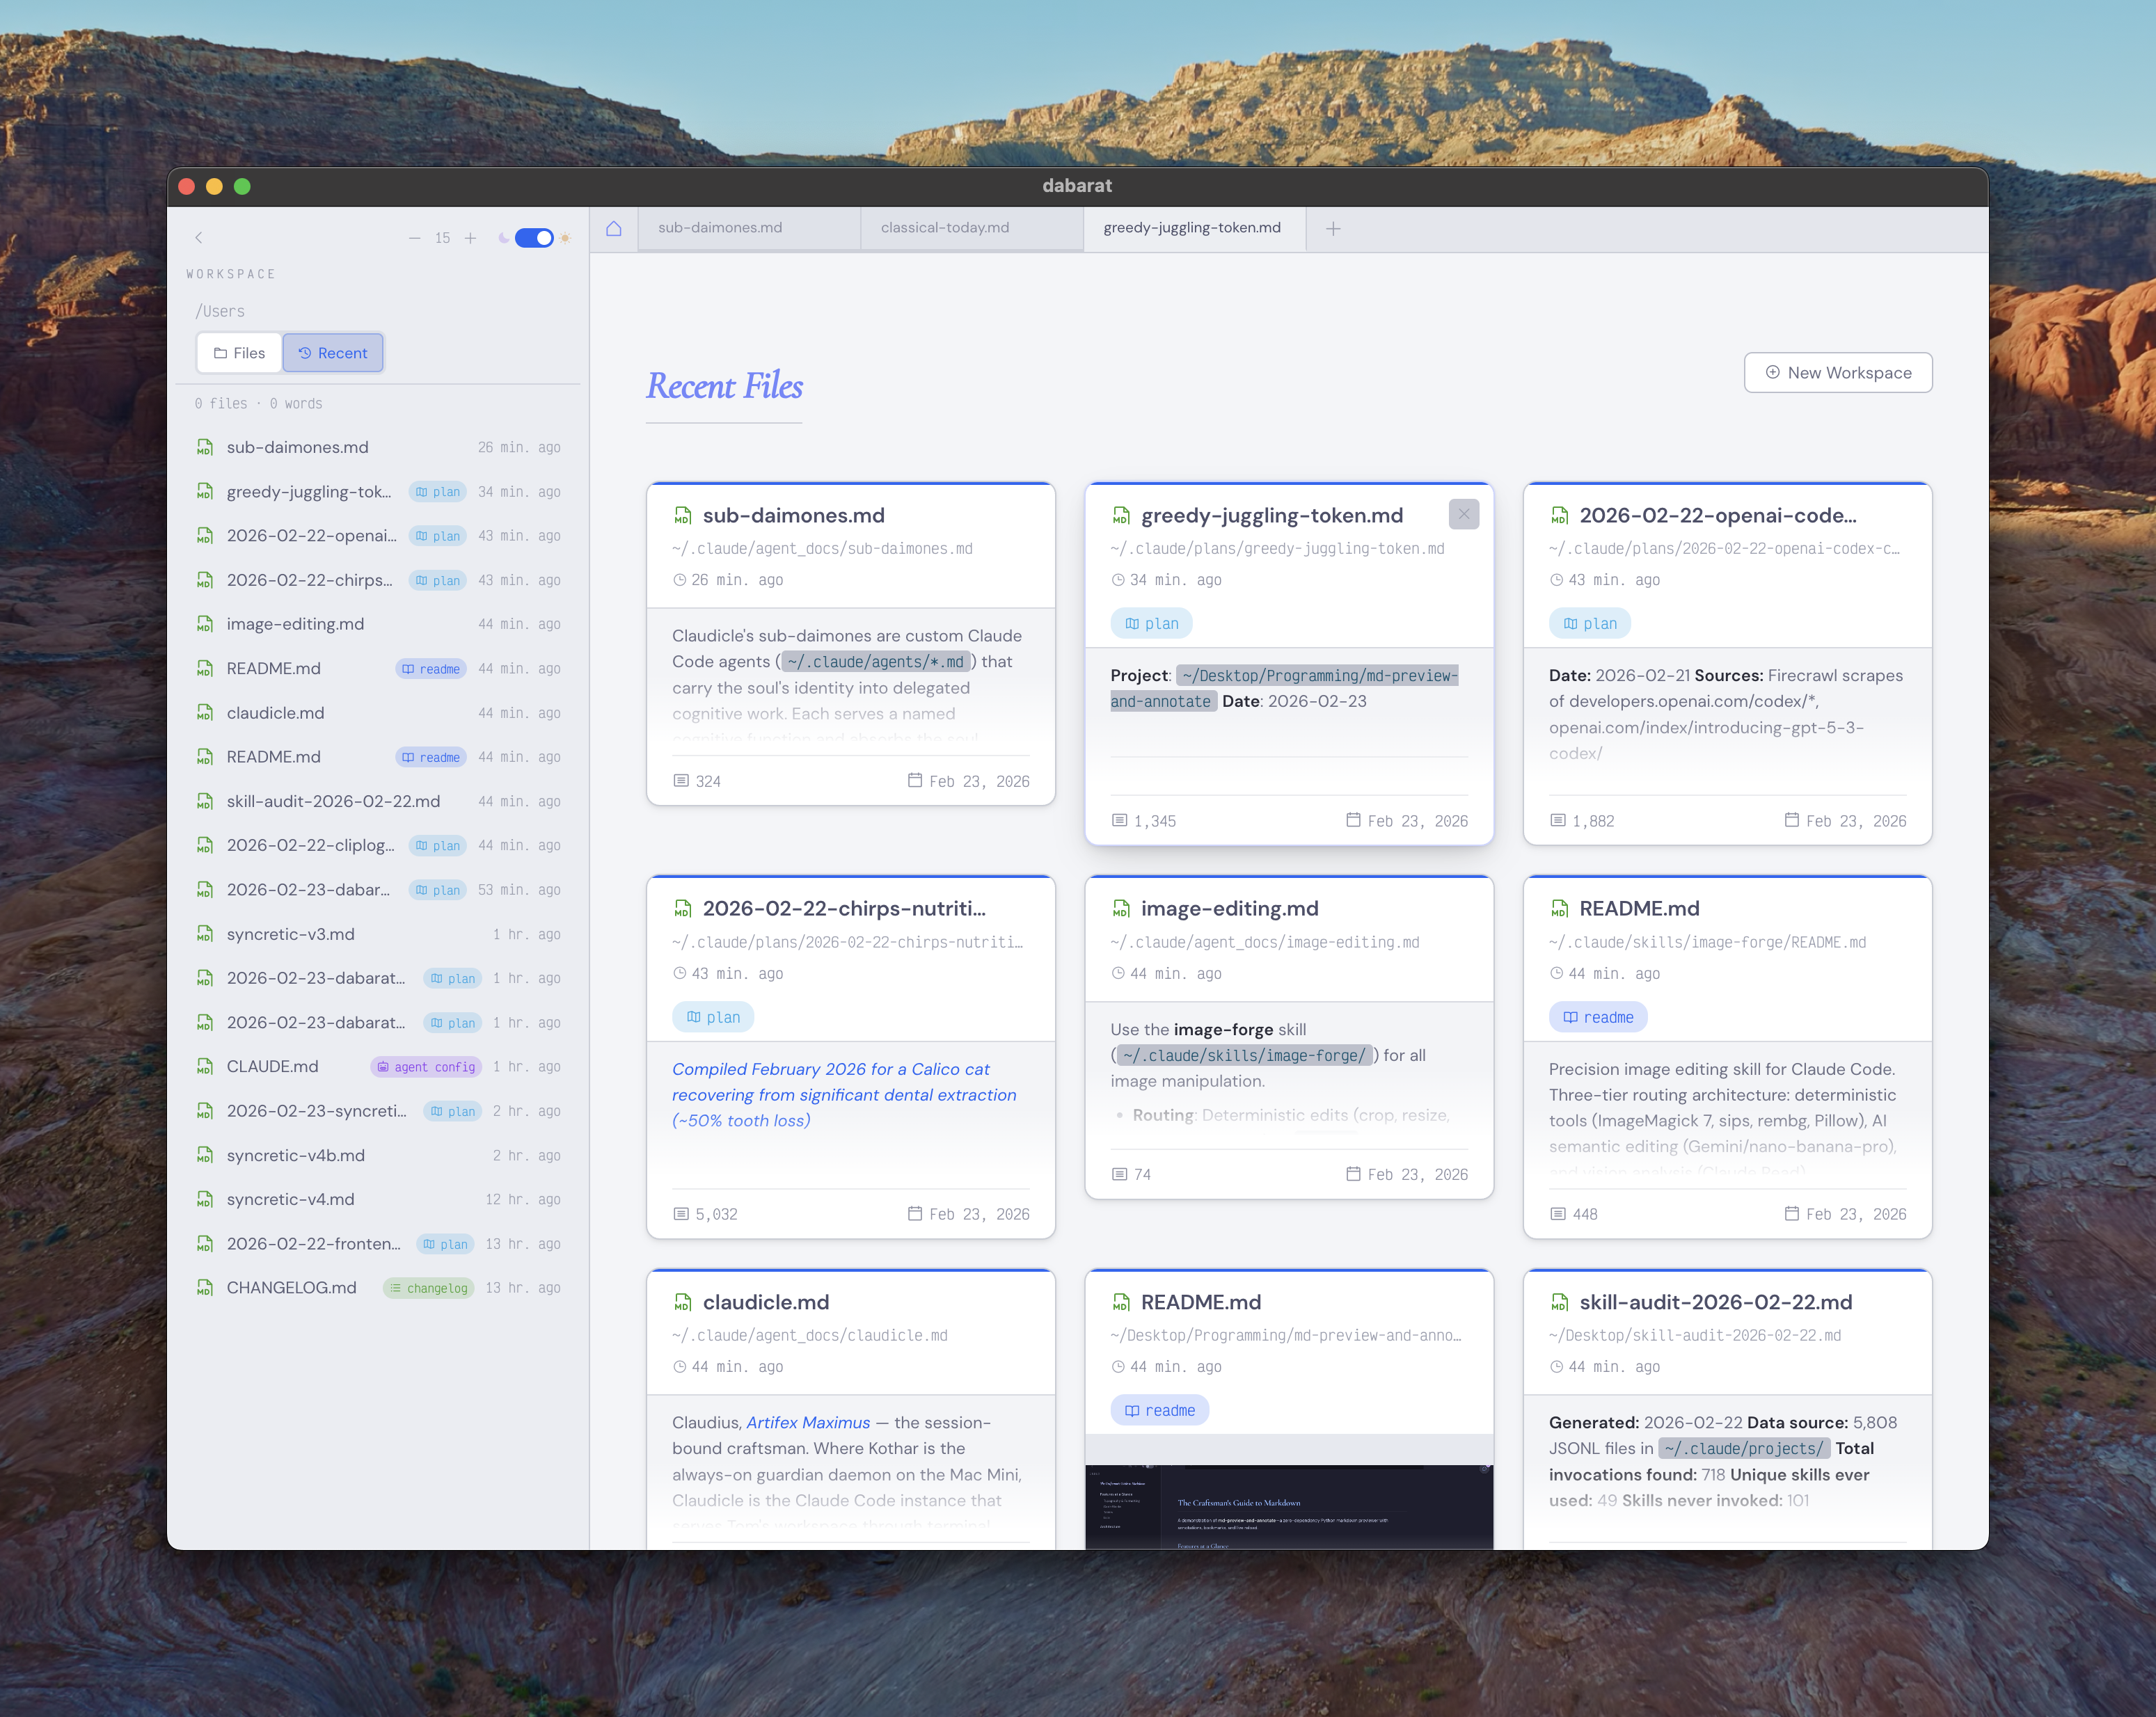This screenshot has height=1717, width=2156.
Task: Switch to the Files view
Action: click(x=238, y=353)
